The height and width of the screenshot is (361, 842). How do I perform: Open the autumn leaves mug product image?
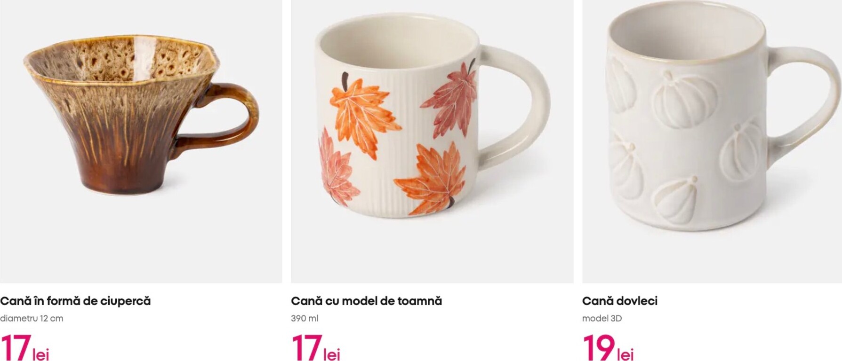click(432, 141)
